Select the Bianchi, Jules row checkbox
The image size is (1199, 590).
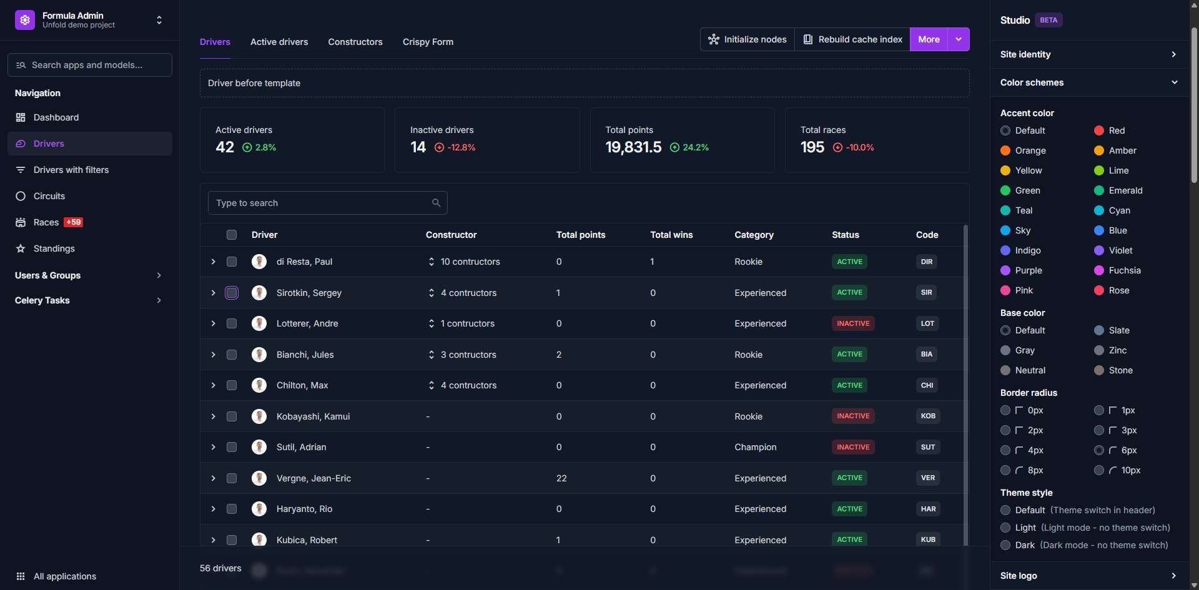[232, 355]
